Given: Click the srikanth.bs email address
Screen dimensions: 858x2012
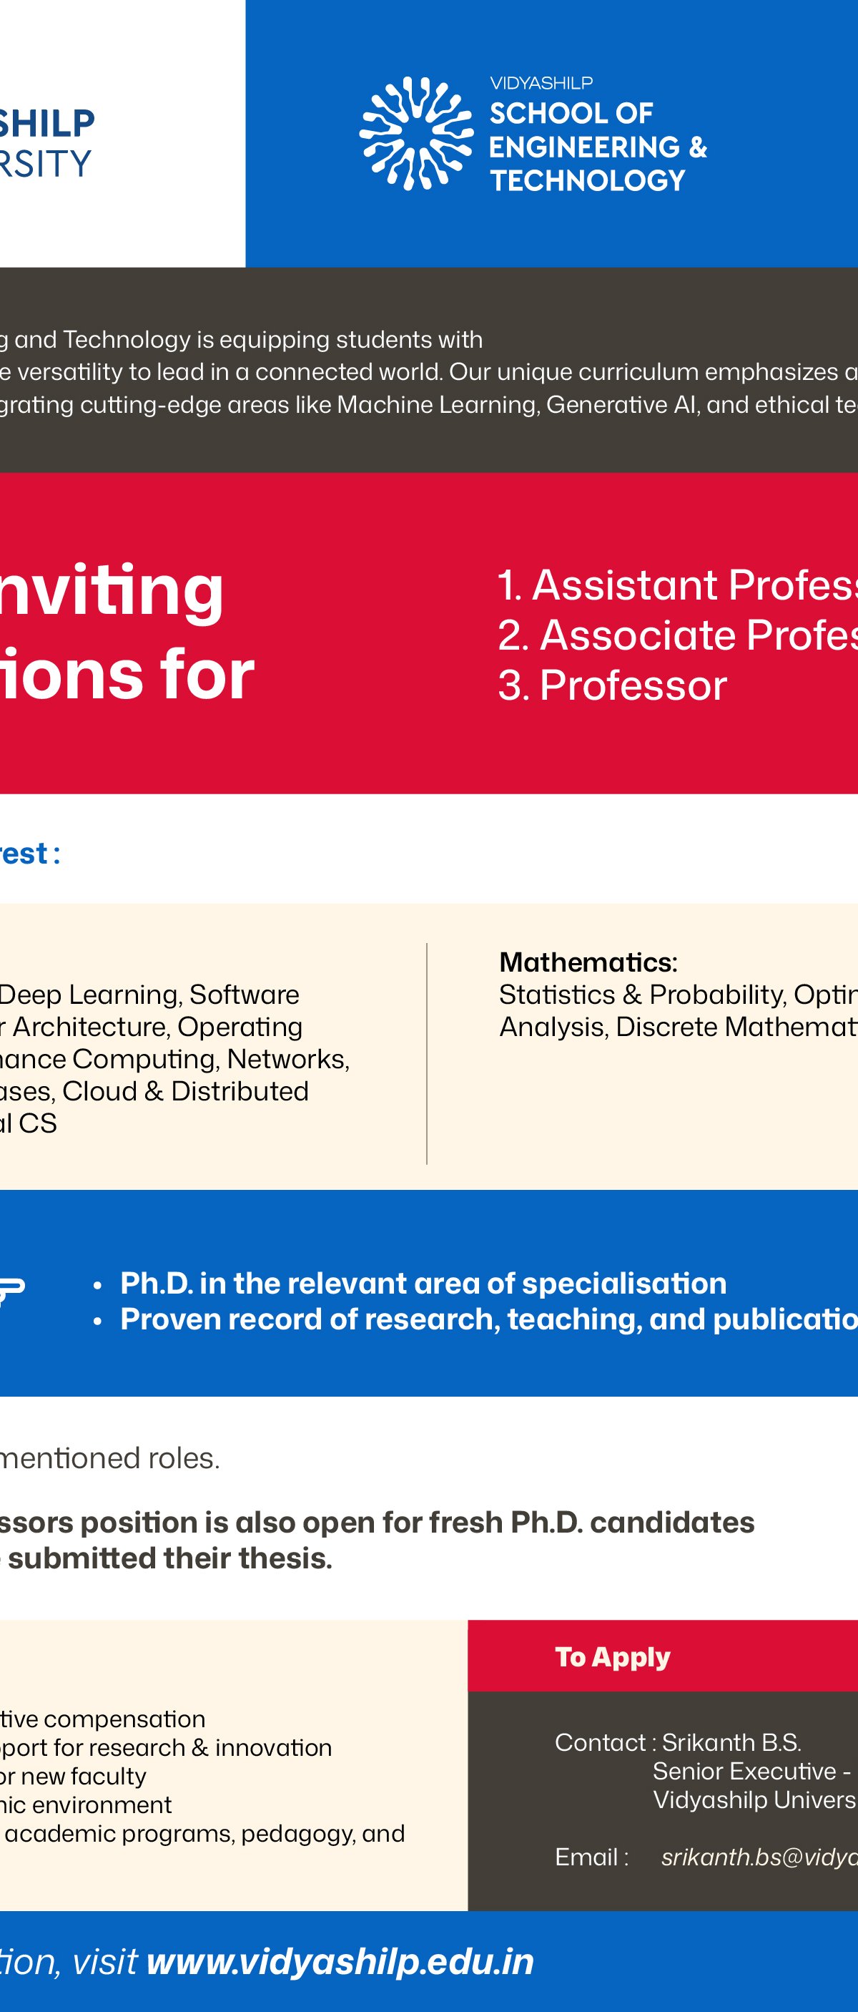Looking at the screenshot, I should click(759, 1857).
